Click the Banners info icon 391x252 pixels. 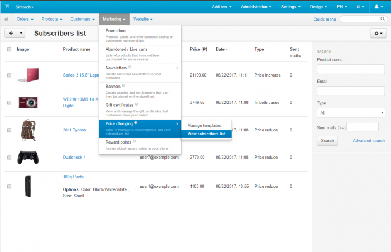coord(123,85)
